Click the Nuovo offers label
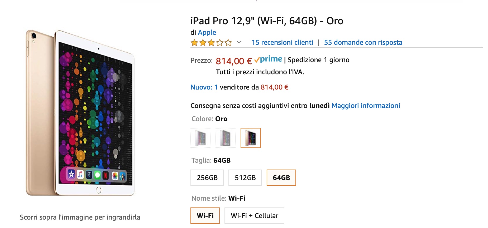The image size is (488, 228). pos(200,87)
